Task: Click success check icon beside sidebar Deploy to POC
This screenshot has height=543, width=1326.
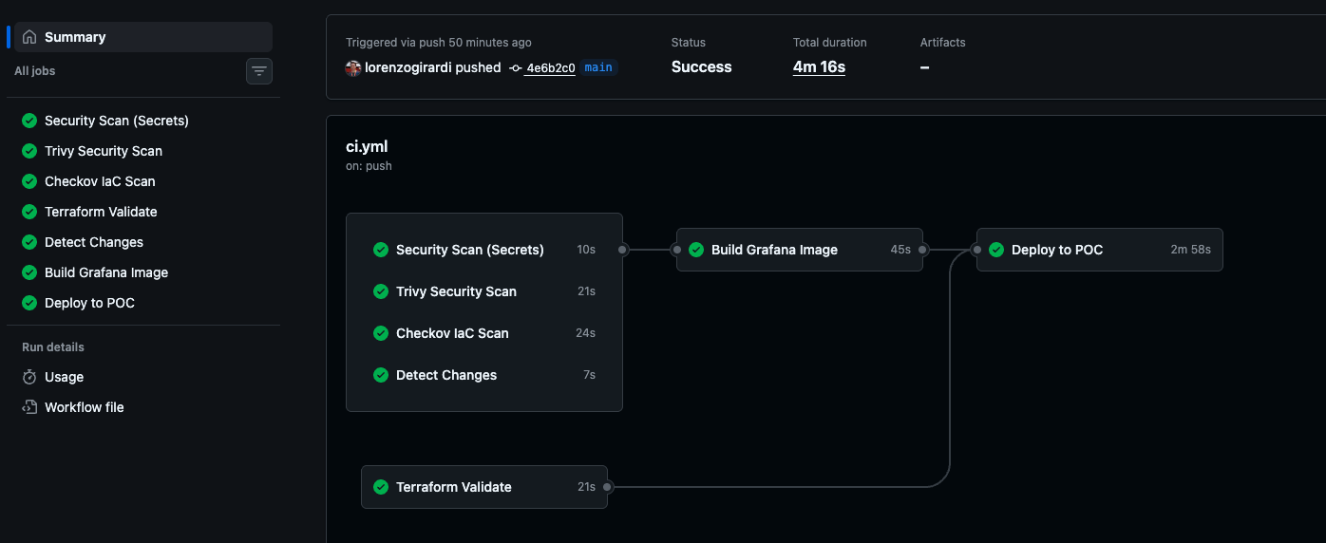Action: point(29,303)
